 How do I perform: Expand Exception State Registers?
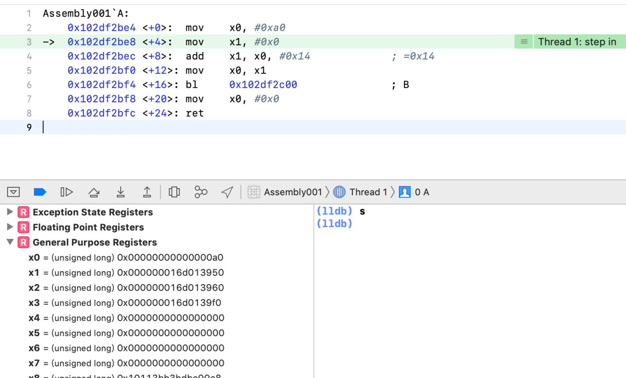(x=10, y=212)
